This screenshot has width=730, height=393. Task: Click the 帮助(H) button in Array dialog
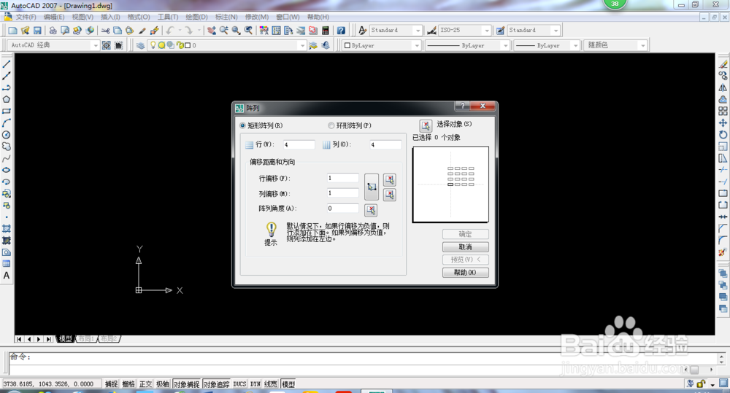[x=466, y=273]
